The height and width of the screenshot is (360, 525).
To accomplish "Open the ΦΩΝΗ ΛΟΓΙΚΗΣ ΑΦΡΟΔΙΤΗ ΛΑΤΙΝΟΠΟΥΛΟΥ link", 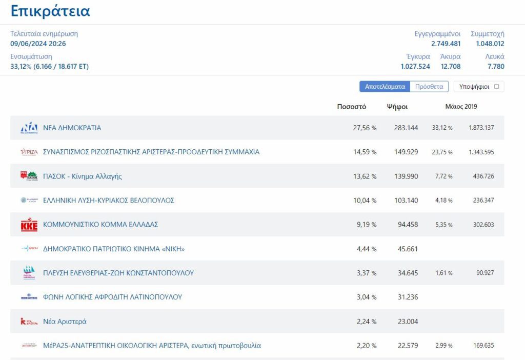I will point(112,297).
